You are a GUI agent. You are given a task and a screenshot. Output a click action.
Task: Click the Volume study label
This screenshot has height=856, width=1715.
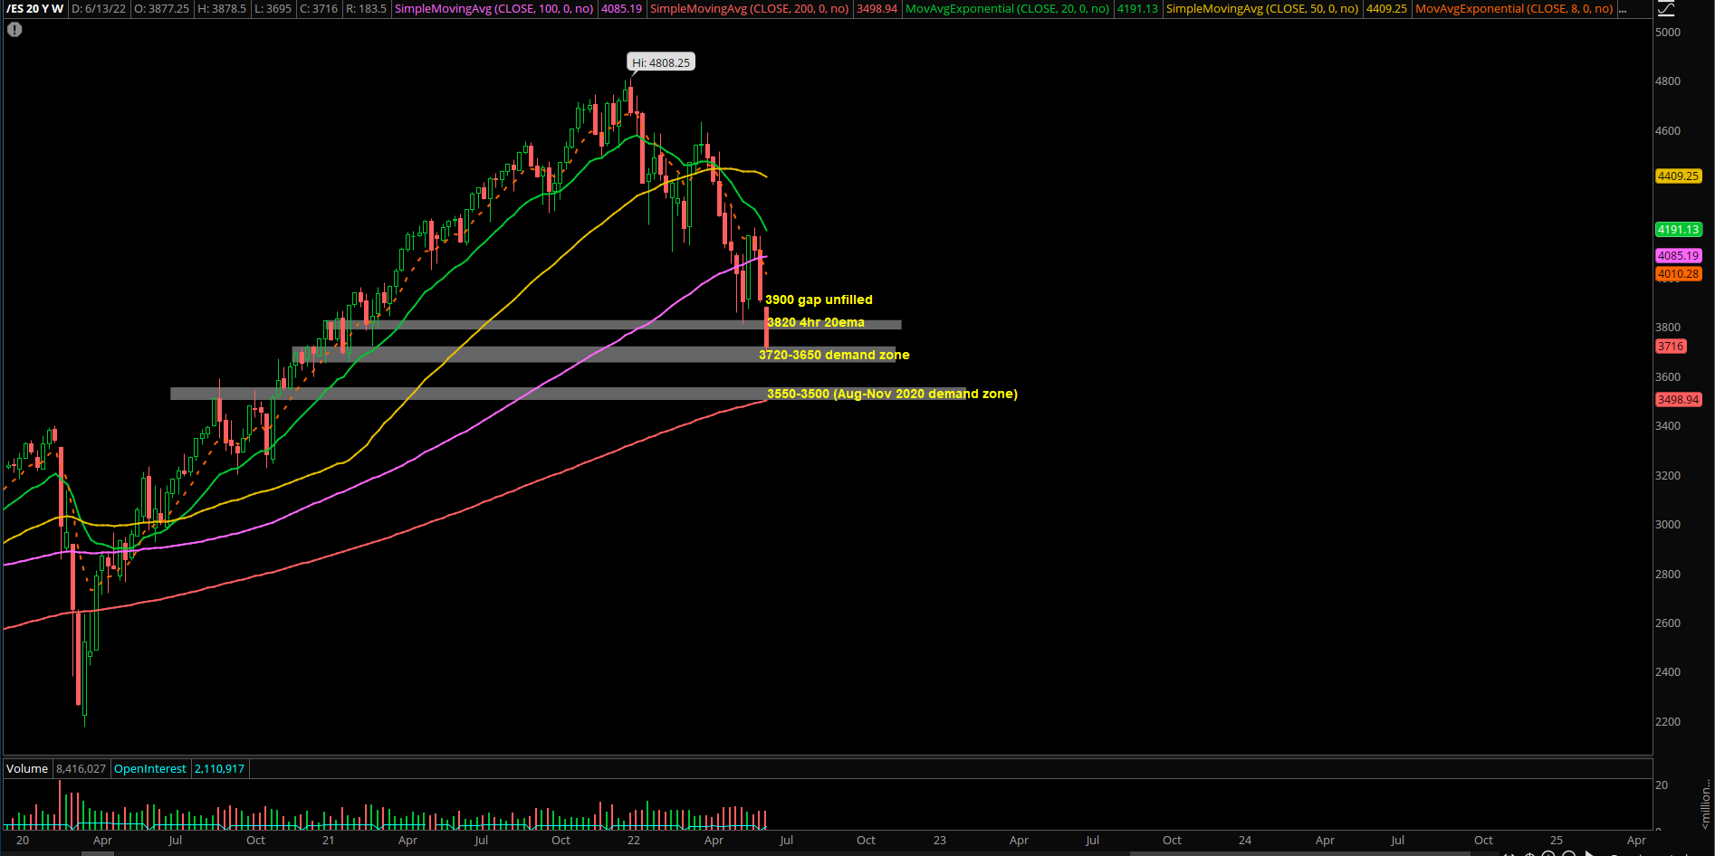(27, 768)
